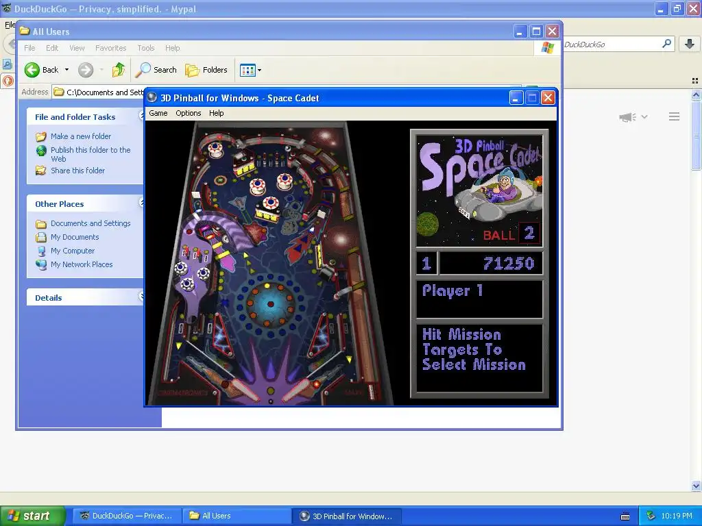Click the 3D Pinball title bar ball icon
The image size is (702, 526).
click(152, 98)
